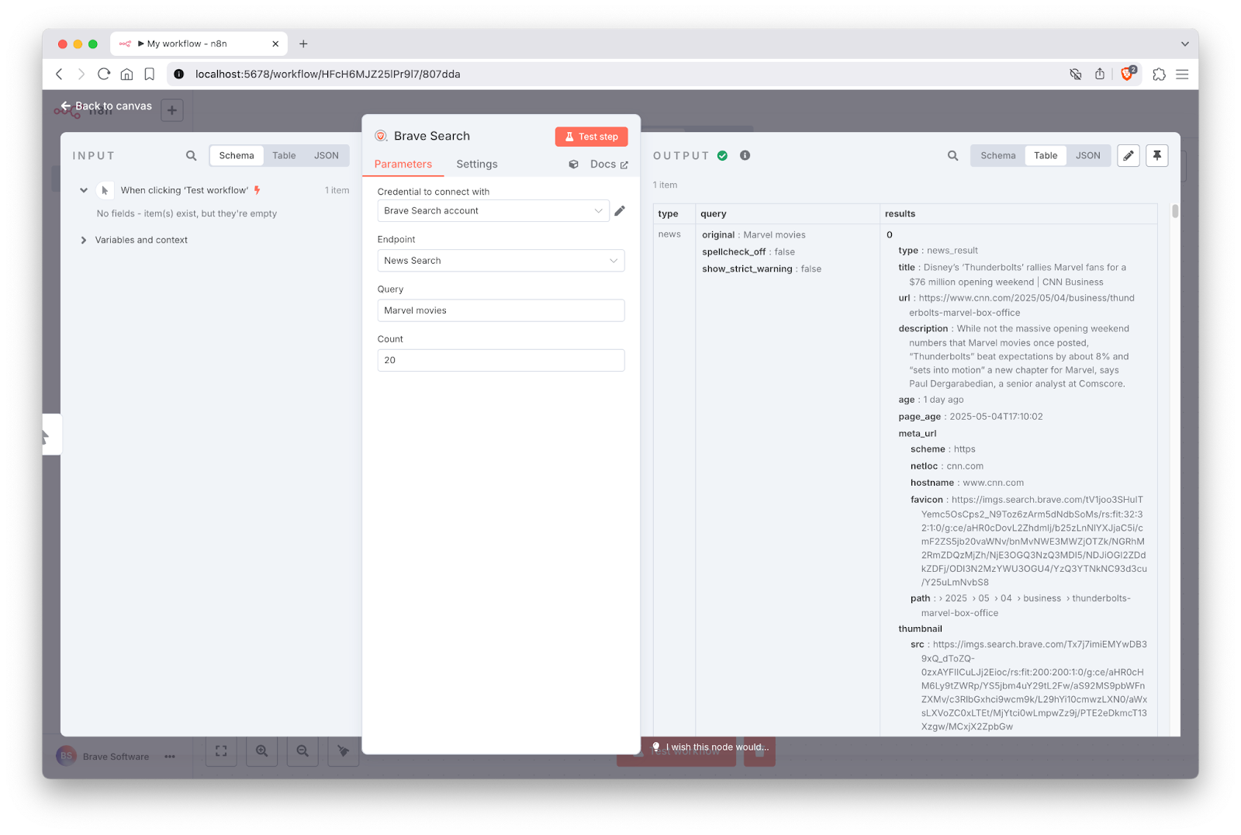1241x835 pixels.
Task: Click 'age : 1 day ago' entry
Action: coord(931,400)
